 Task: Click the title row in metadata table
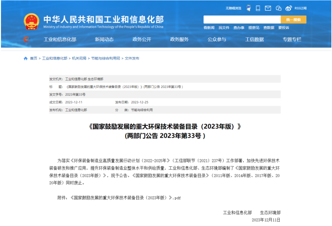coord(165,87)
